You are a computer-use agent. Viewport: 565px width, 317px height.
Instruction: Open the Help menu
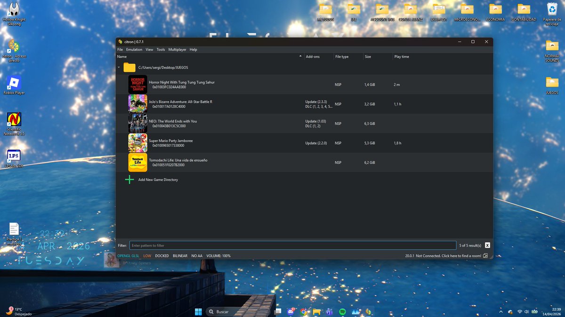pos(194,49)
